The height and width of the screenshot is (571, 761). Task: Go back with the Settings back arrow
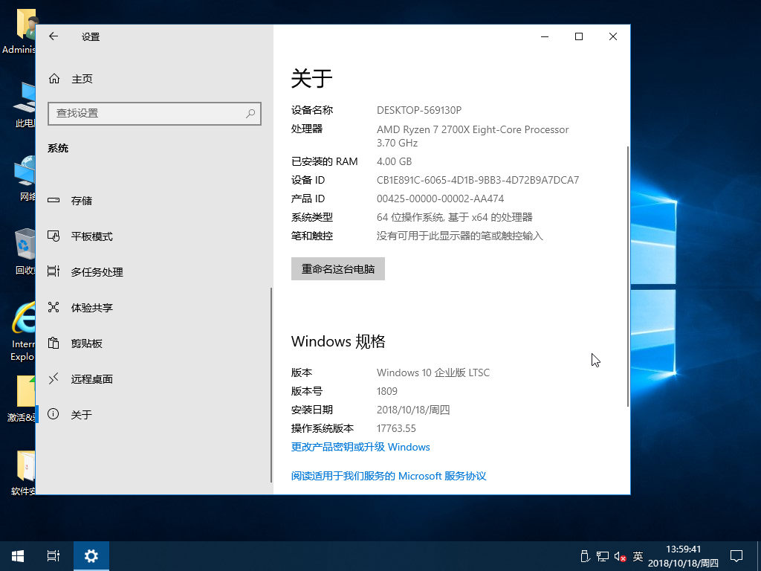[54, 36]
